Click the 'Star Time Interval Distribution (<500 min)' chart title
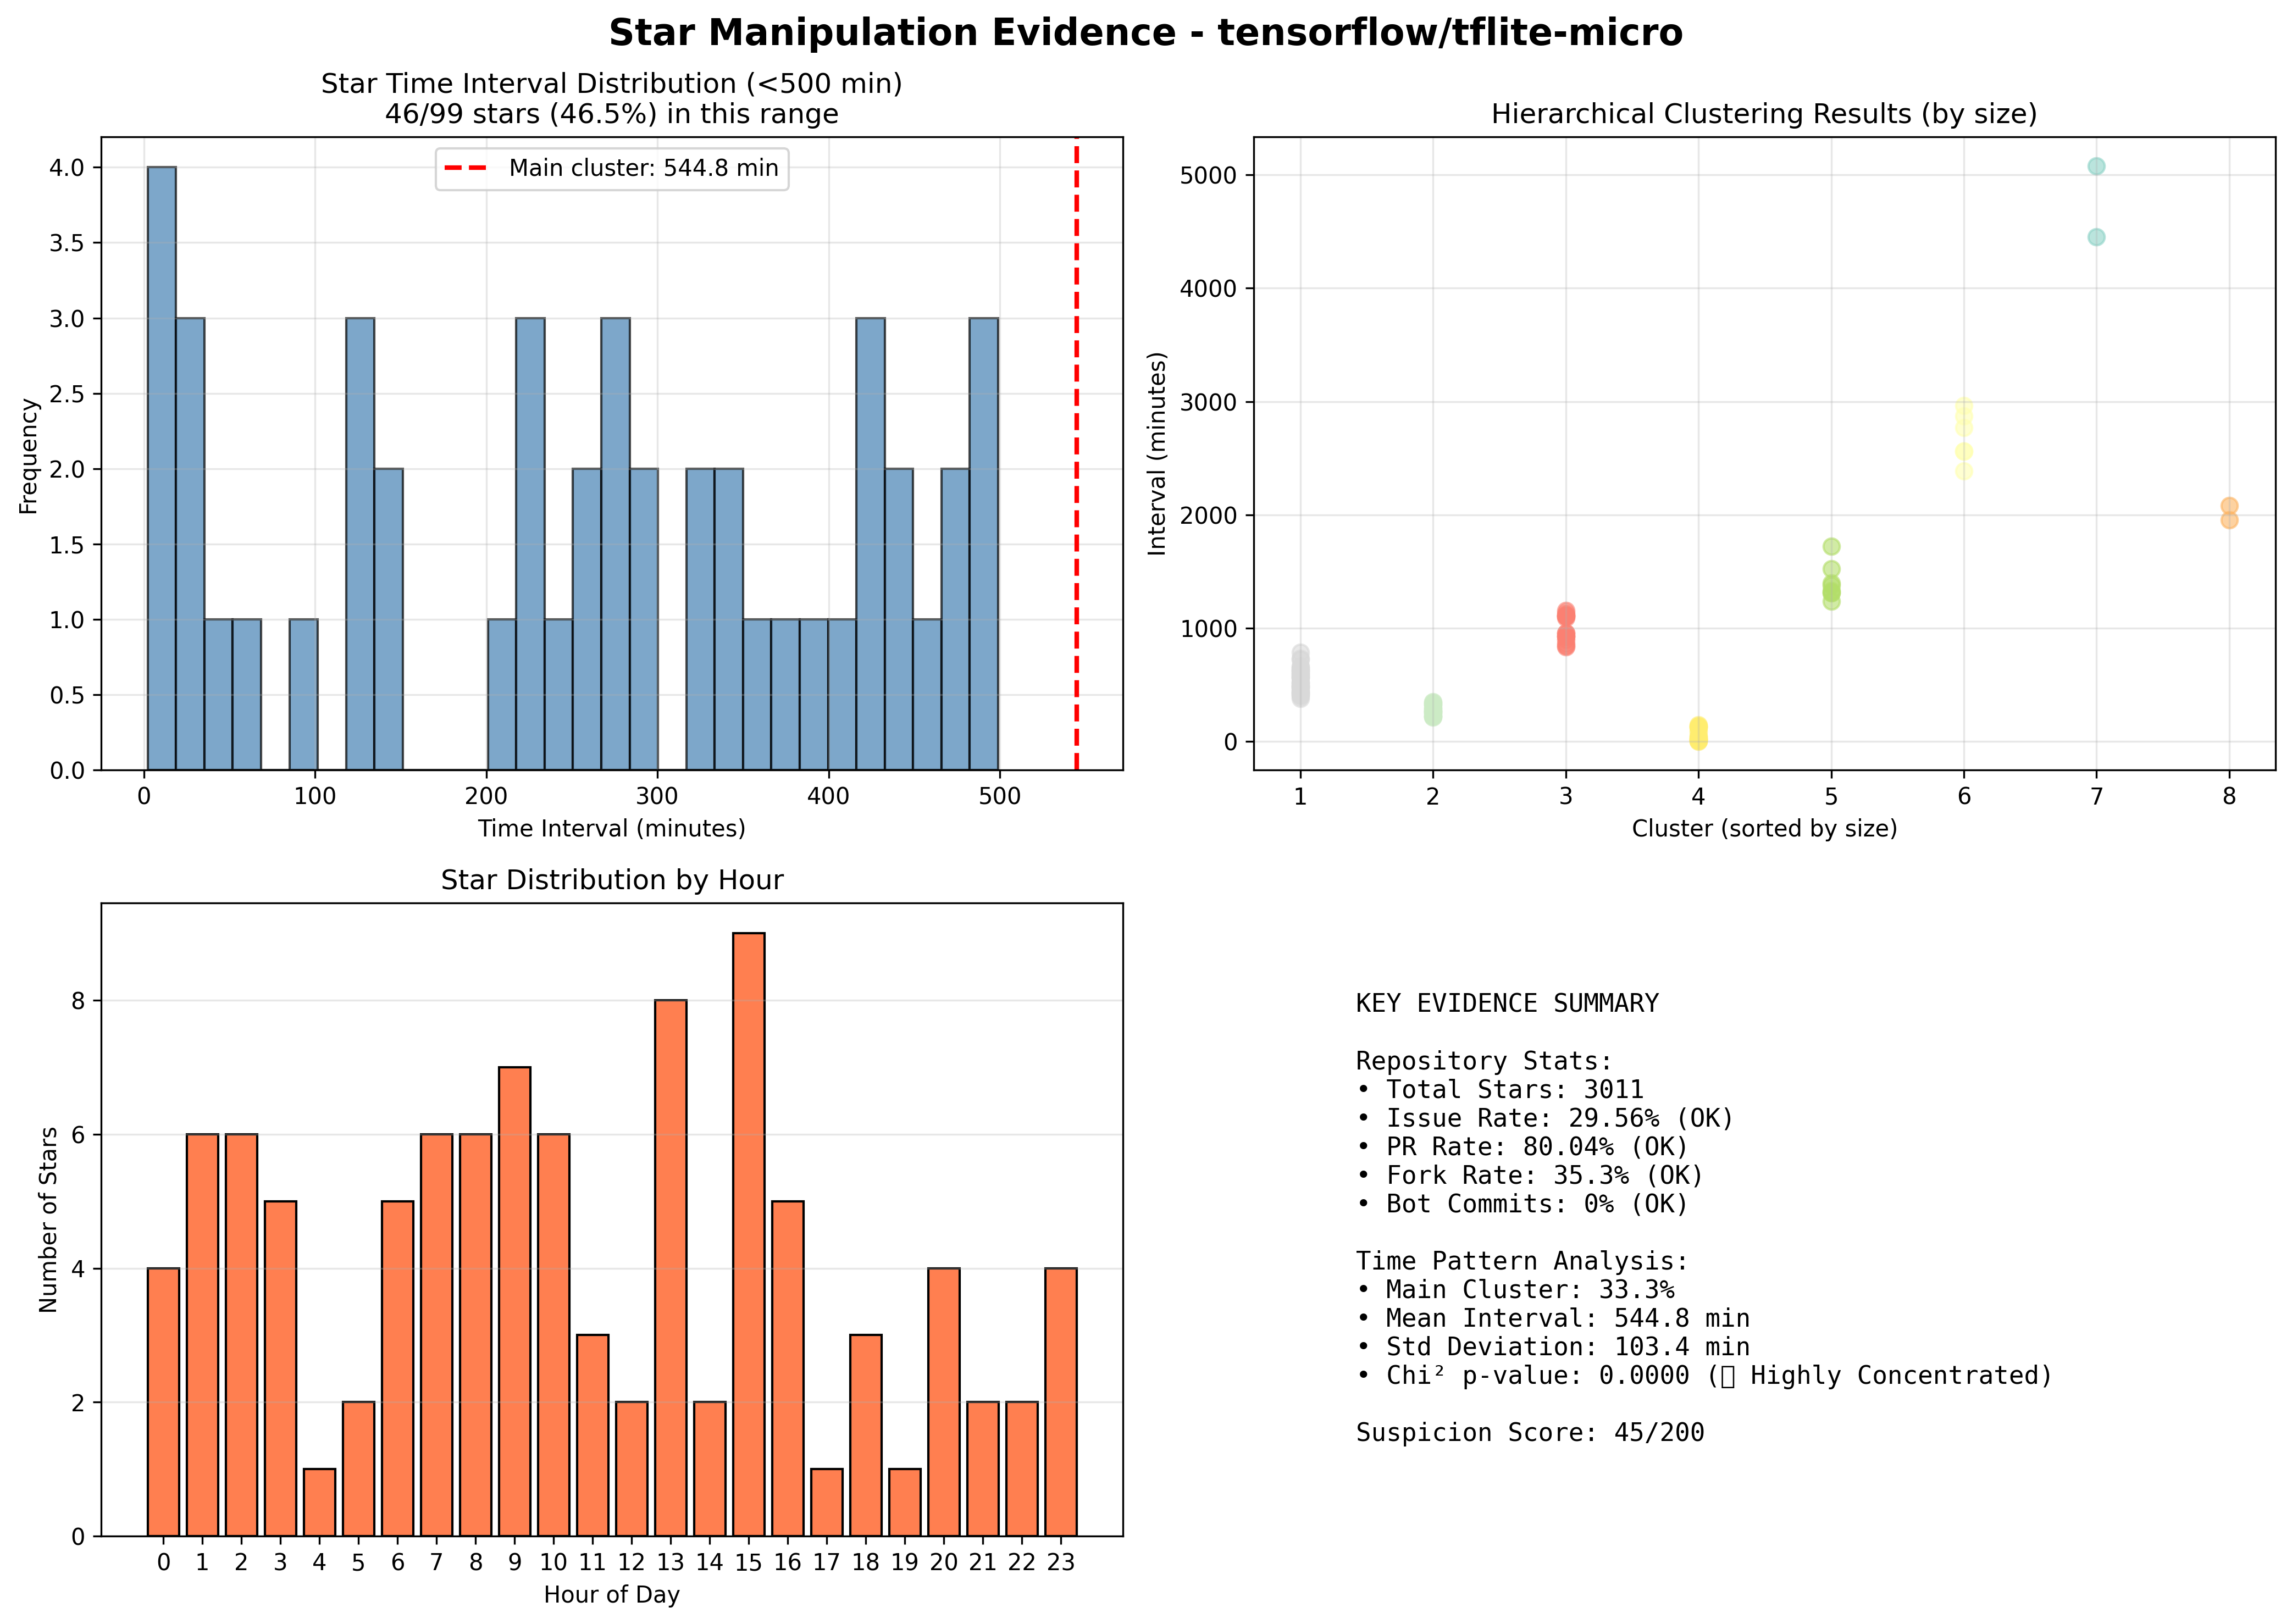 click(611, 84)
